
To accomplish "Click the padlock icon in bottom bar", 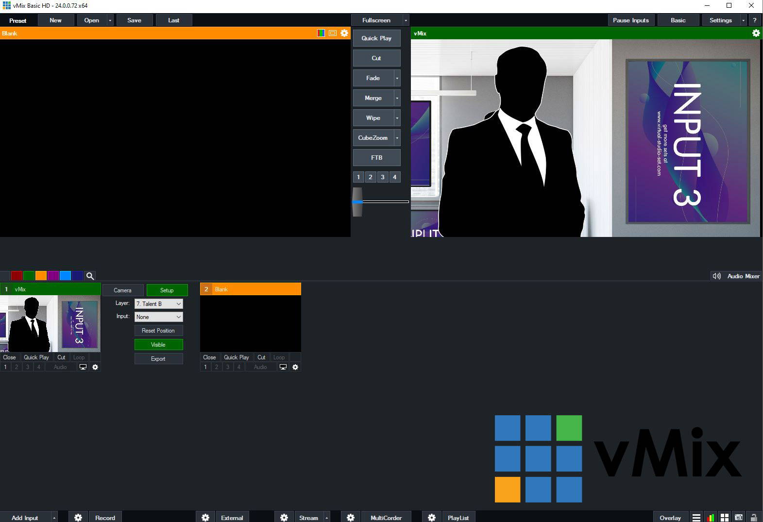I will pyautogui.click(x=754, y=518).
